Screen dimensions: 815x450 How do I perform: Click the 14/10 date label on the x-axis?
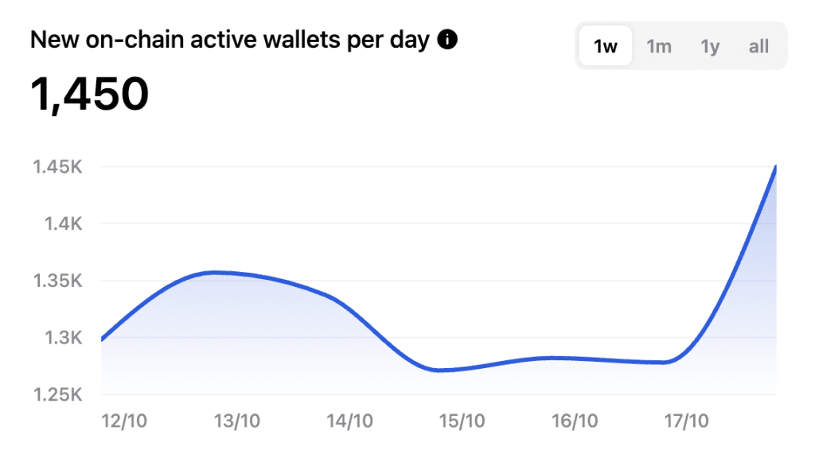pos(349,421)
